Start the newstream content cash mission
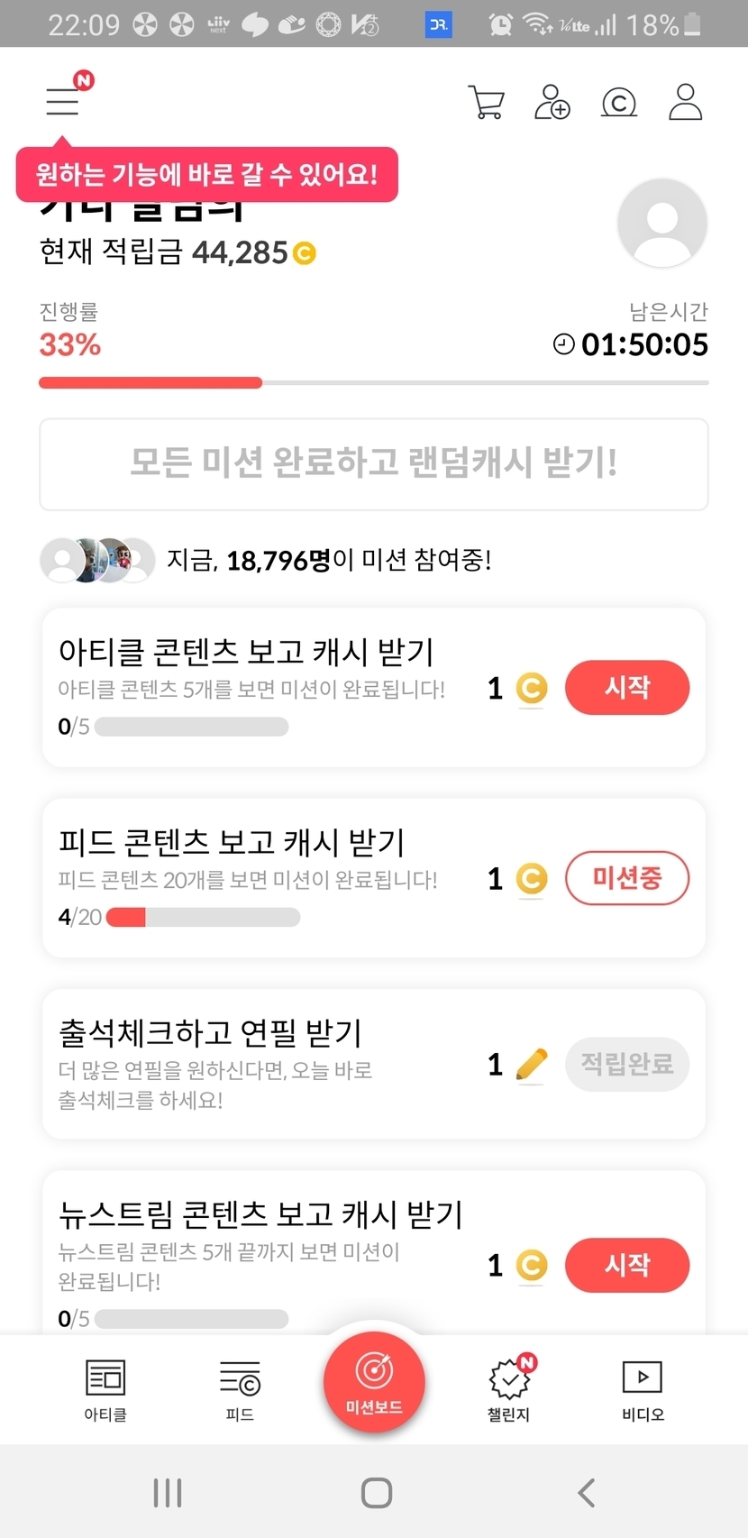The height and width of the screenshot is (1538, 748). [627, 1265]
